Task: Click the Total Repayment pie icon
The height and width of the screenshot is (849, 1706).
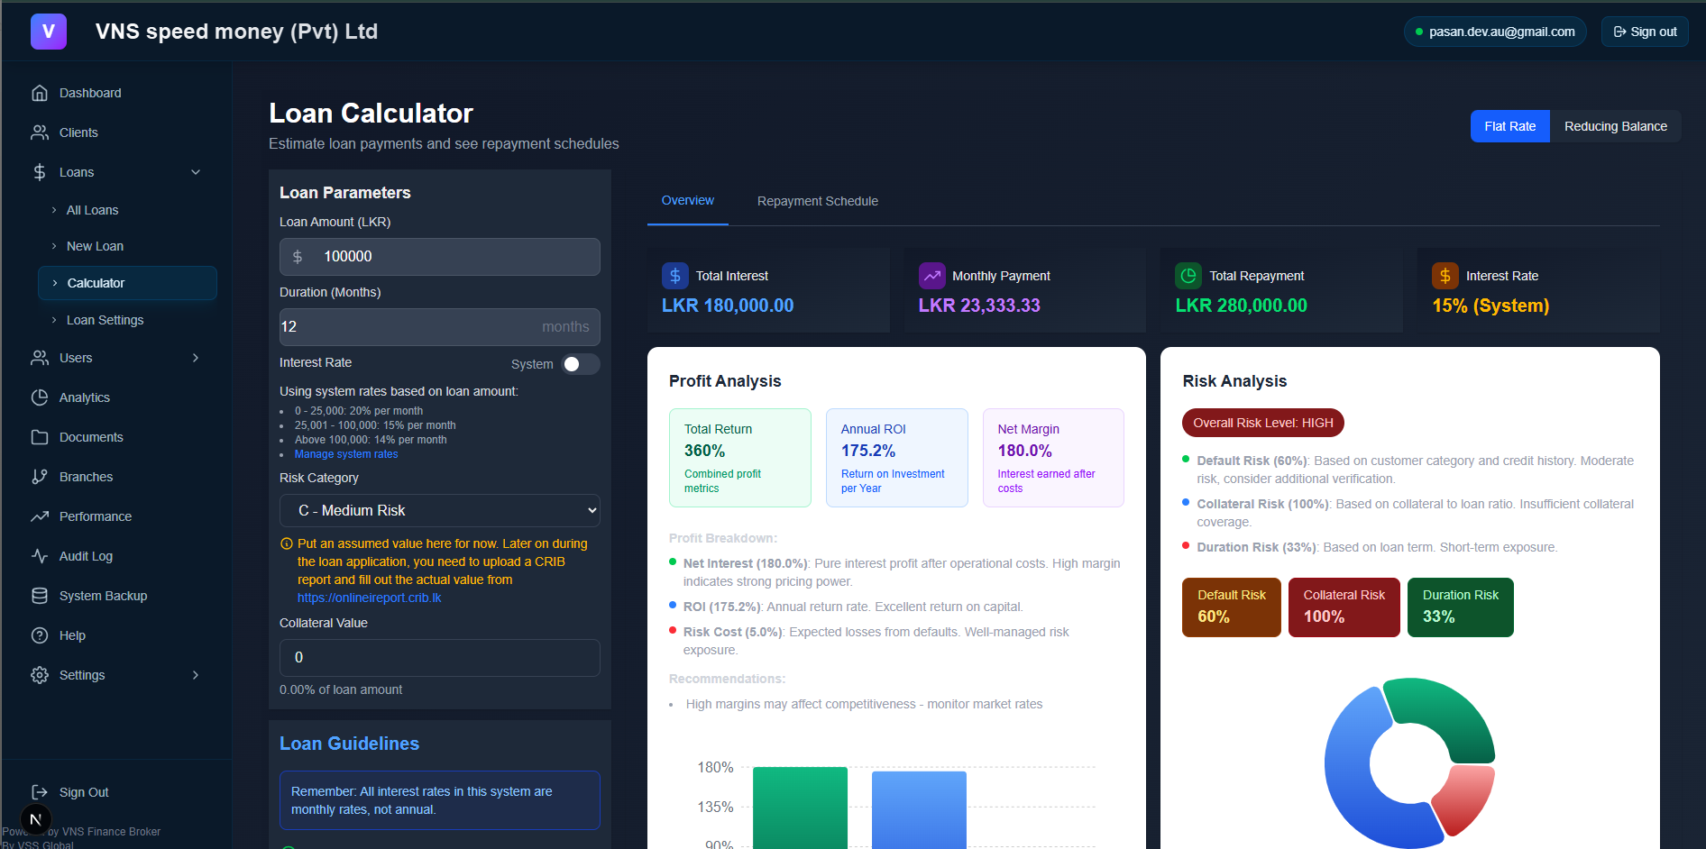Action: coord(1189,276)
